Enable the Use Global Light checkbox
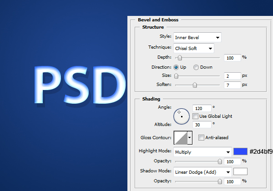Viewport: 273px width, 191px height. [x=195, y=116]
